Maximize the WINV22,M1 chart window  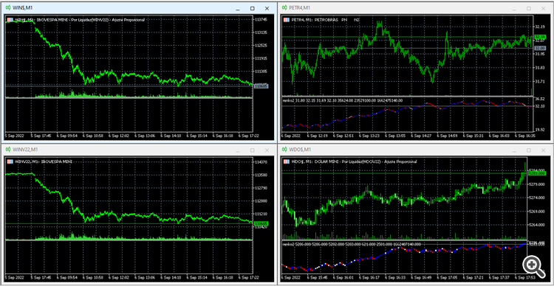[253, 150]
